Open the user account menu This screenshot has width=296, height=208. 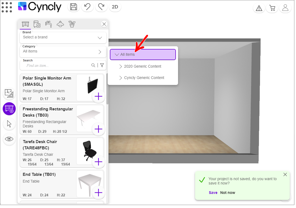click(285, 8)
